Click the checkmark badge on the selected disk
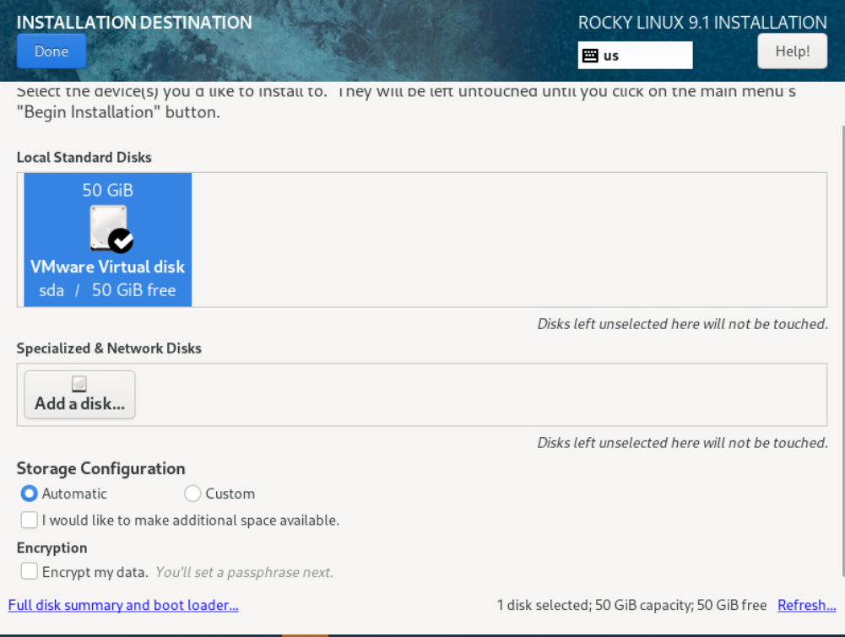The height and width of the screenshot is (637, 845). [122, 241]
